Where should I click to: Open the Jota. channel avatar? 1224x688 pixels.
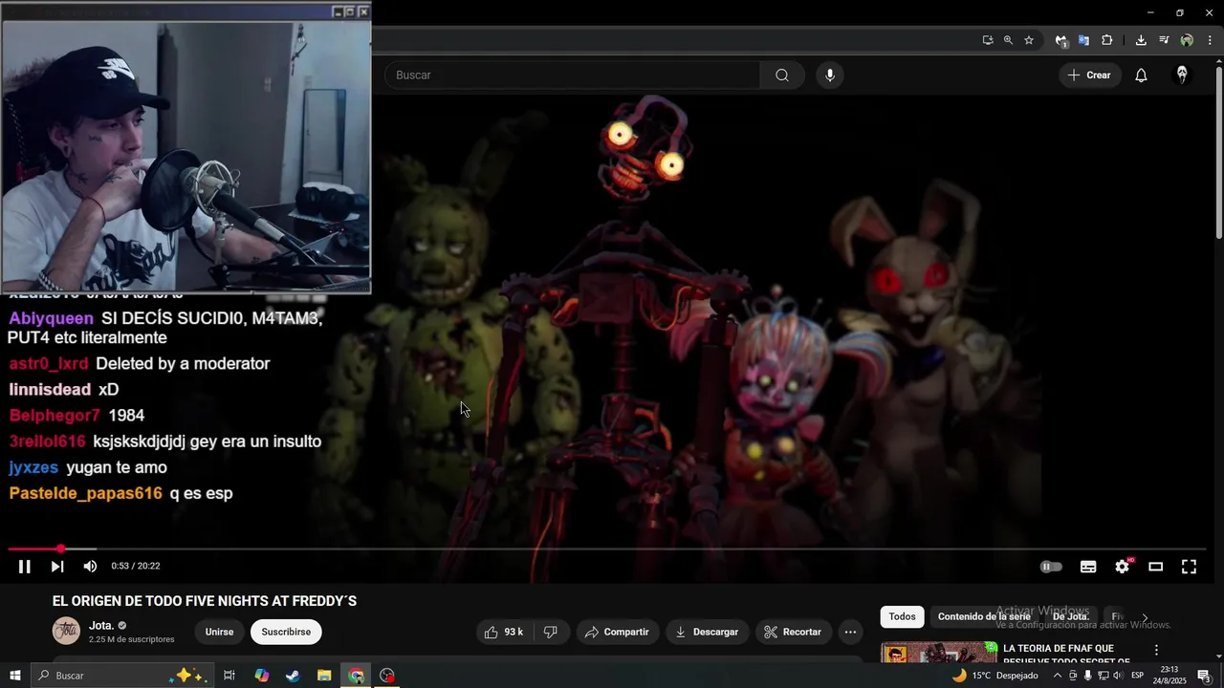coord(66,632)
